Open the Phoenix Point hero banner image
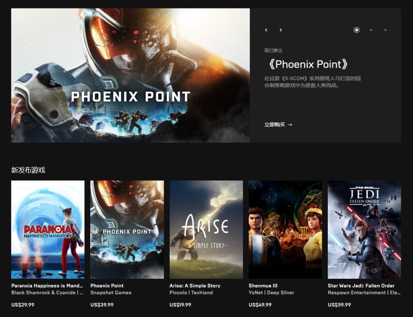 click(x=130, y=75)
